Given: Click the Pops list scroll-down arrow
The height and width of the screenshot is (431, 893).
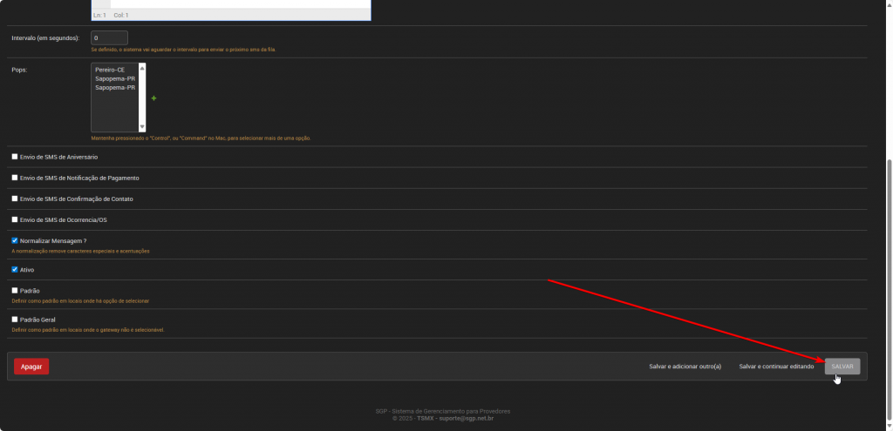Looking at the screenshot, I should [142, 127].
